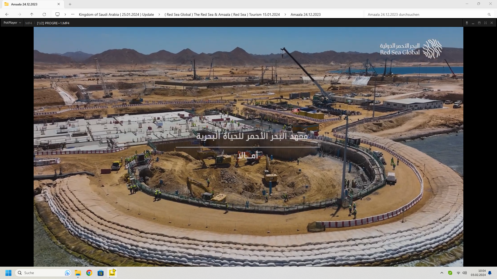Open File Explorer from the taskbar

click(x=78, y=273)
